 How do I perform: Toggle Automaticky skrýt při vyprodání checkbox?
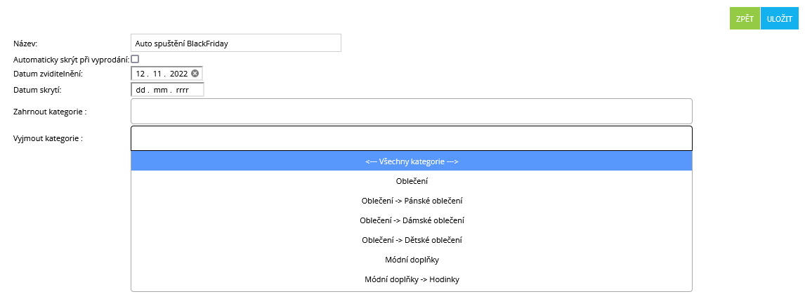(135, 59)
